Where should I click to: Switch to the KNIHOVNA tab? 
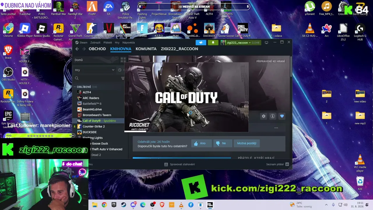coord(121,49)
